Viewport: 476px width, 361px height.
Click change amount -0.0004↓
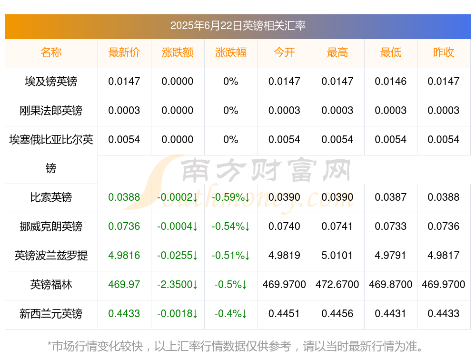(177, 227)
